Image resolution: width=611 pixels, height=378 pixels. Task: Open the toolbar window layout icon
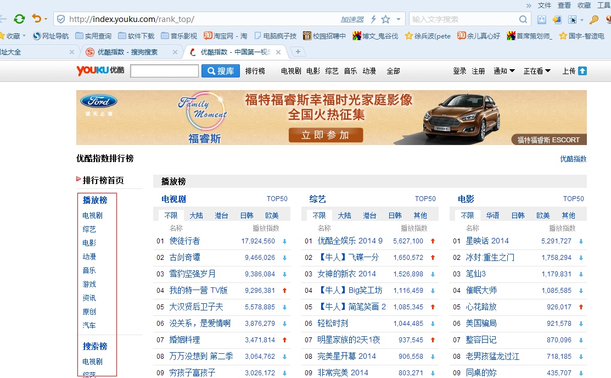541,19
